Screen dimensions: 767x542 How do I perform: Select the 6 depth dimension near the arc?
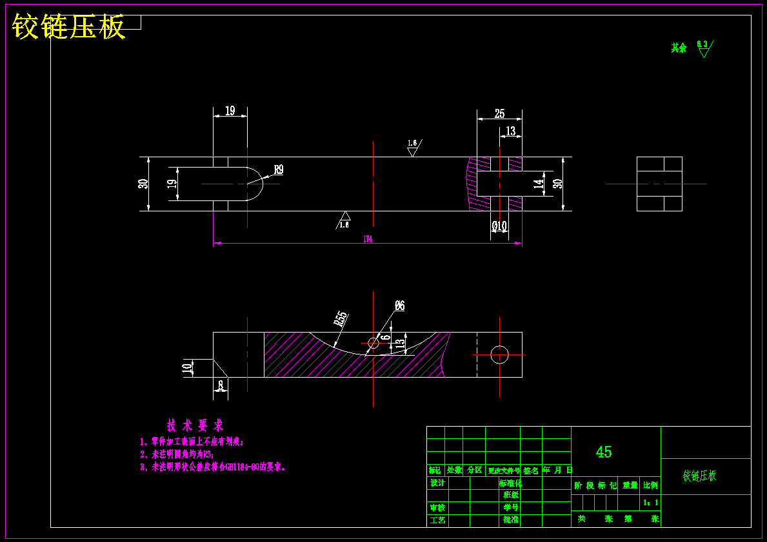click(386, 337)
